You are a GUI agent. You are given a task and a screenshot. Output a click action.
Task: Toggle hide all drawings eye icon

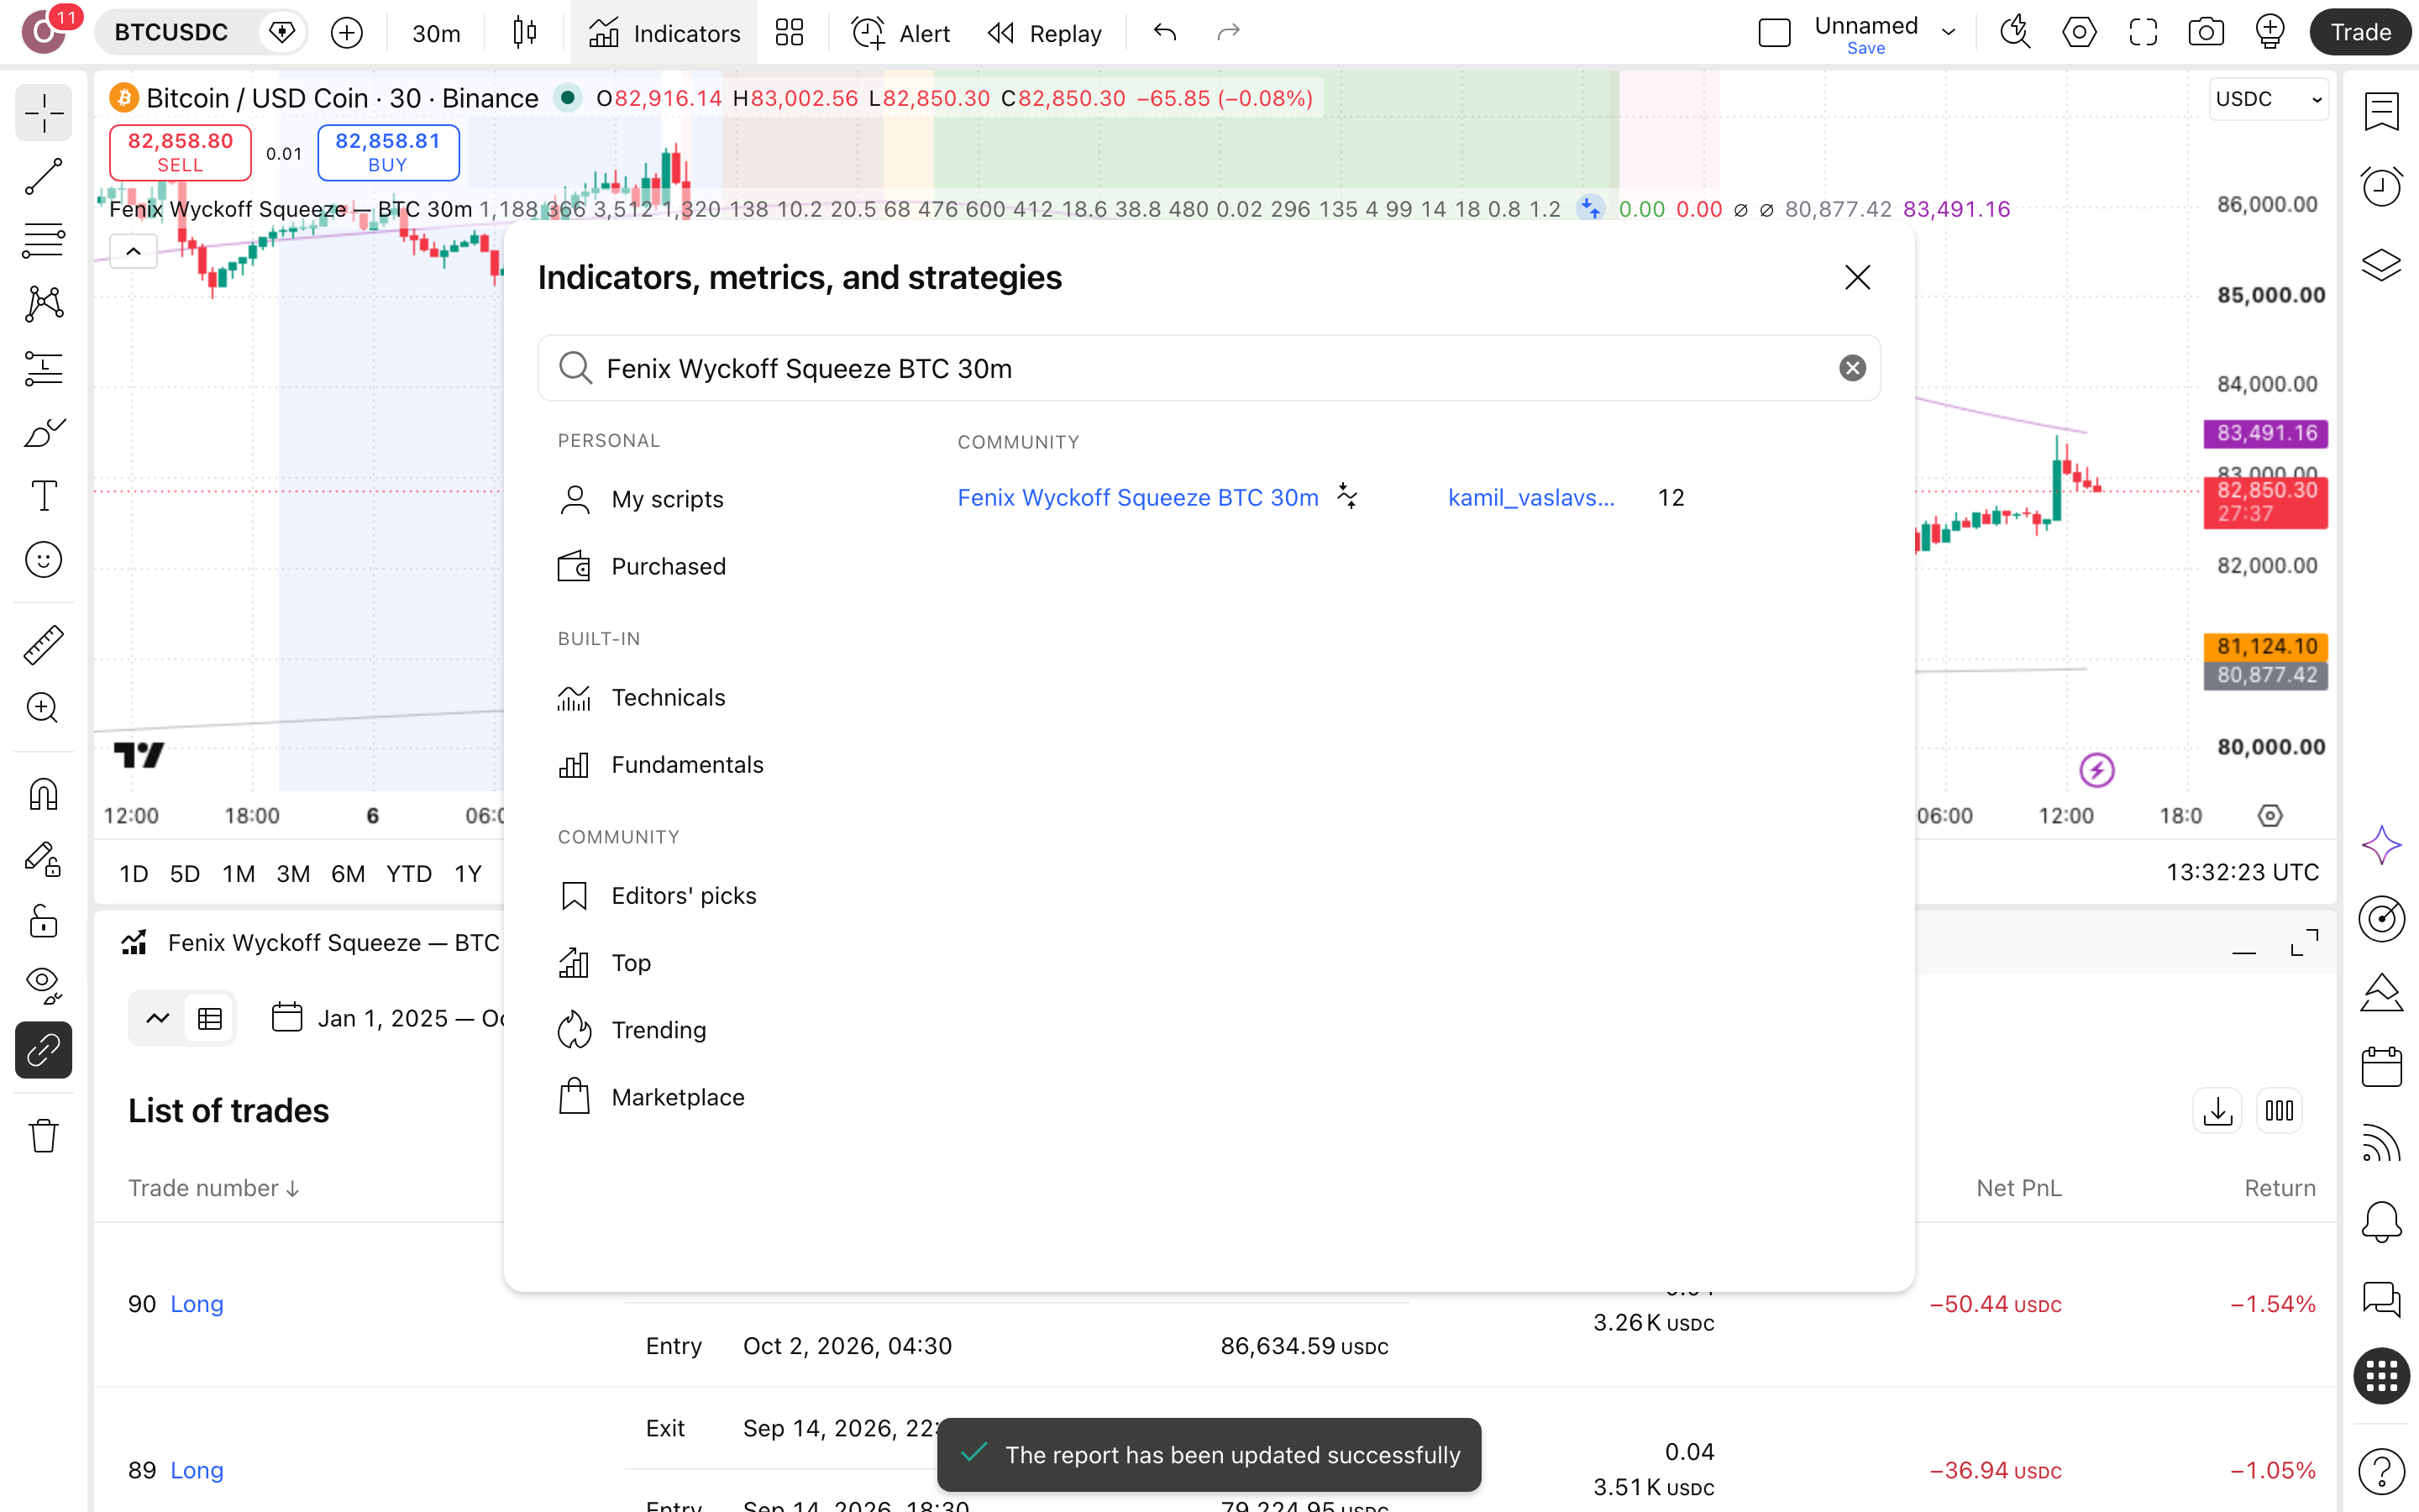click(43, 986)
